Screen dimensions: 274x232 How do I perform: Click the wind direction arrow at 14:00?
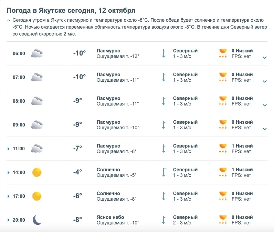point(164,172)
